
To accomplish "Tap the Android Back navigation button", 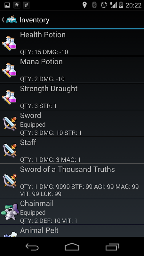I will 32,247.
